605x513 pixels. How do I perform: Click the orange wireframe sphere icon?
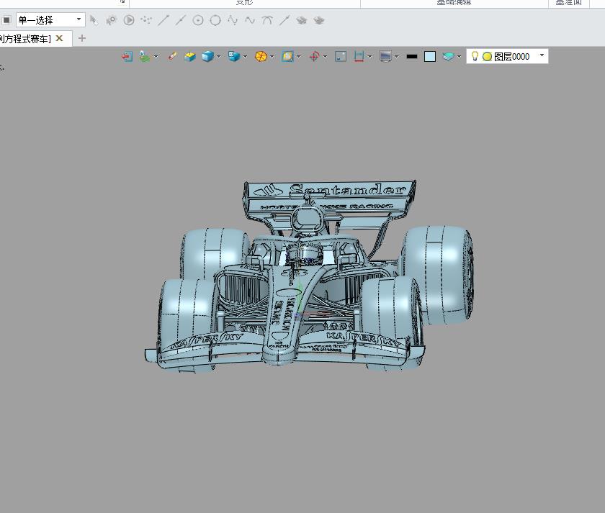[261, 56]
